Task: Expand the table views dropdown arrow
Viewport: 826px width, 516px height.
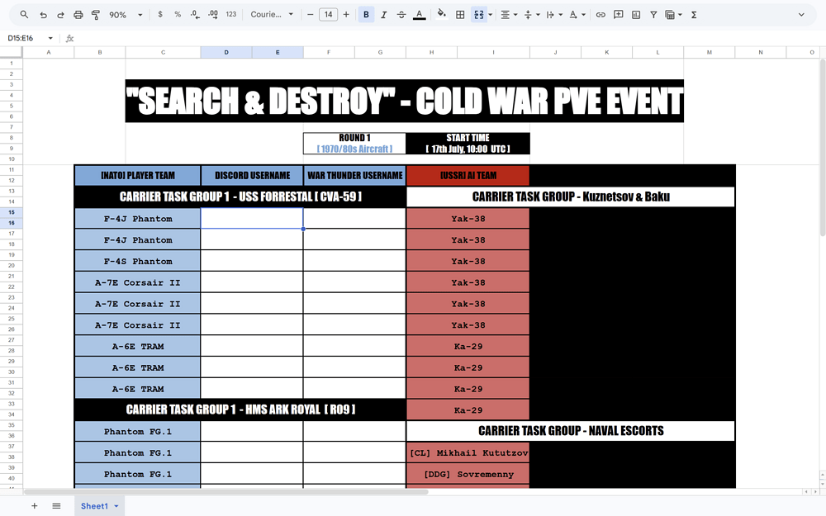Action: click(x=680, y=15)
